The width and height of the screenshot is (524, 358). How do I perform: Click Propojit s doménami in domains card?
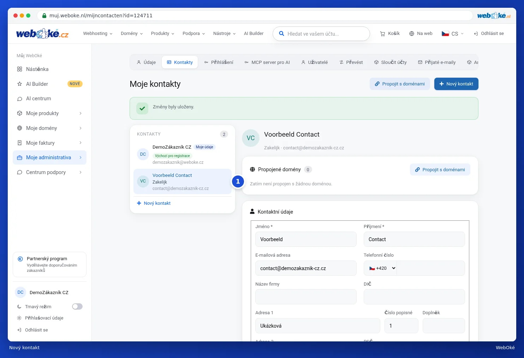pyautogui.click(x=440, y=169)
